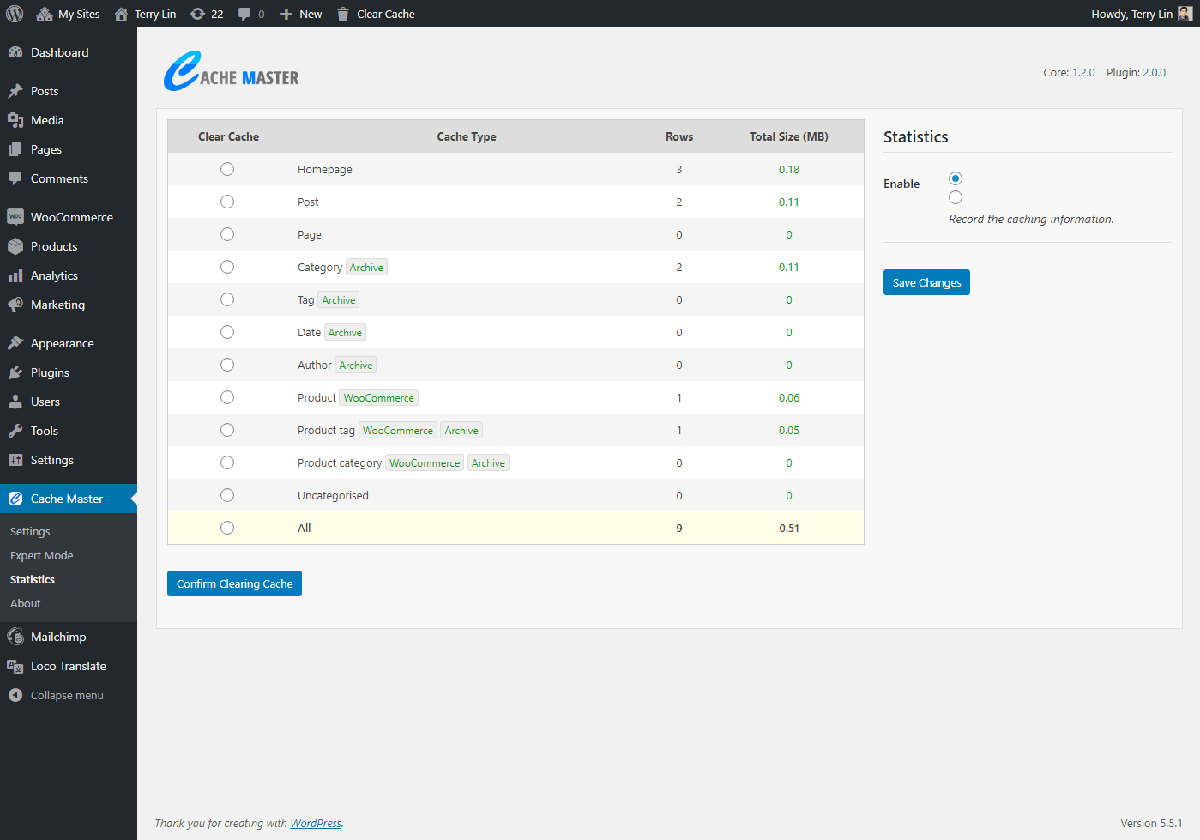The image size is (1200, 840).
Task: Click Confirm Clearing Cache button
Action: [x=234, y=583]
